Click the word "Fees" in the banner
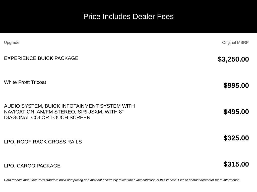The height and width of the screenshot is (192, 257). [165, 16]
